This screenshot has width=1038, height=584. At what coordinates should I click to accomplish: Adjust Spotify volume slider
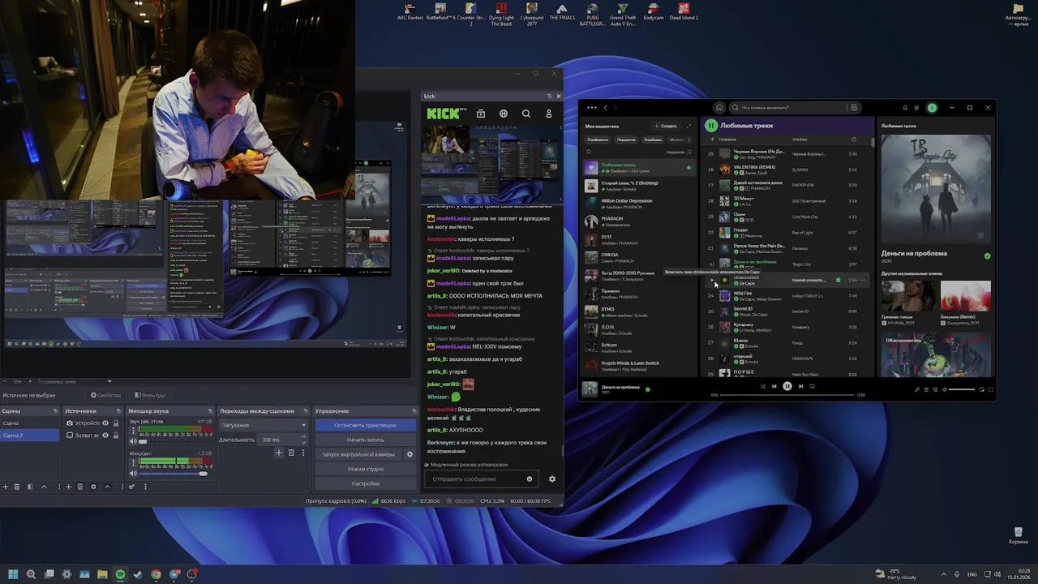(x=962, y=389)
